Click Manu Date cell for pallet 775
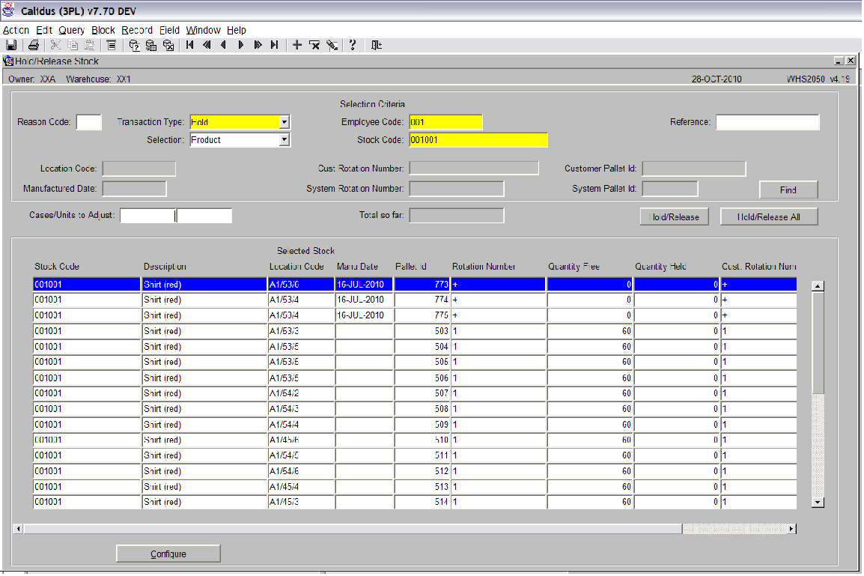This screenshot has width=864, height=576. [x=364, y=315]
